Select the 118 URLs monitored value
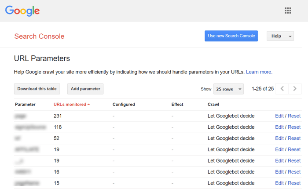Image resolution: width=308 pixels, height=189 pixels. tap(58, 127)
